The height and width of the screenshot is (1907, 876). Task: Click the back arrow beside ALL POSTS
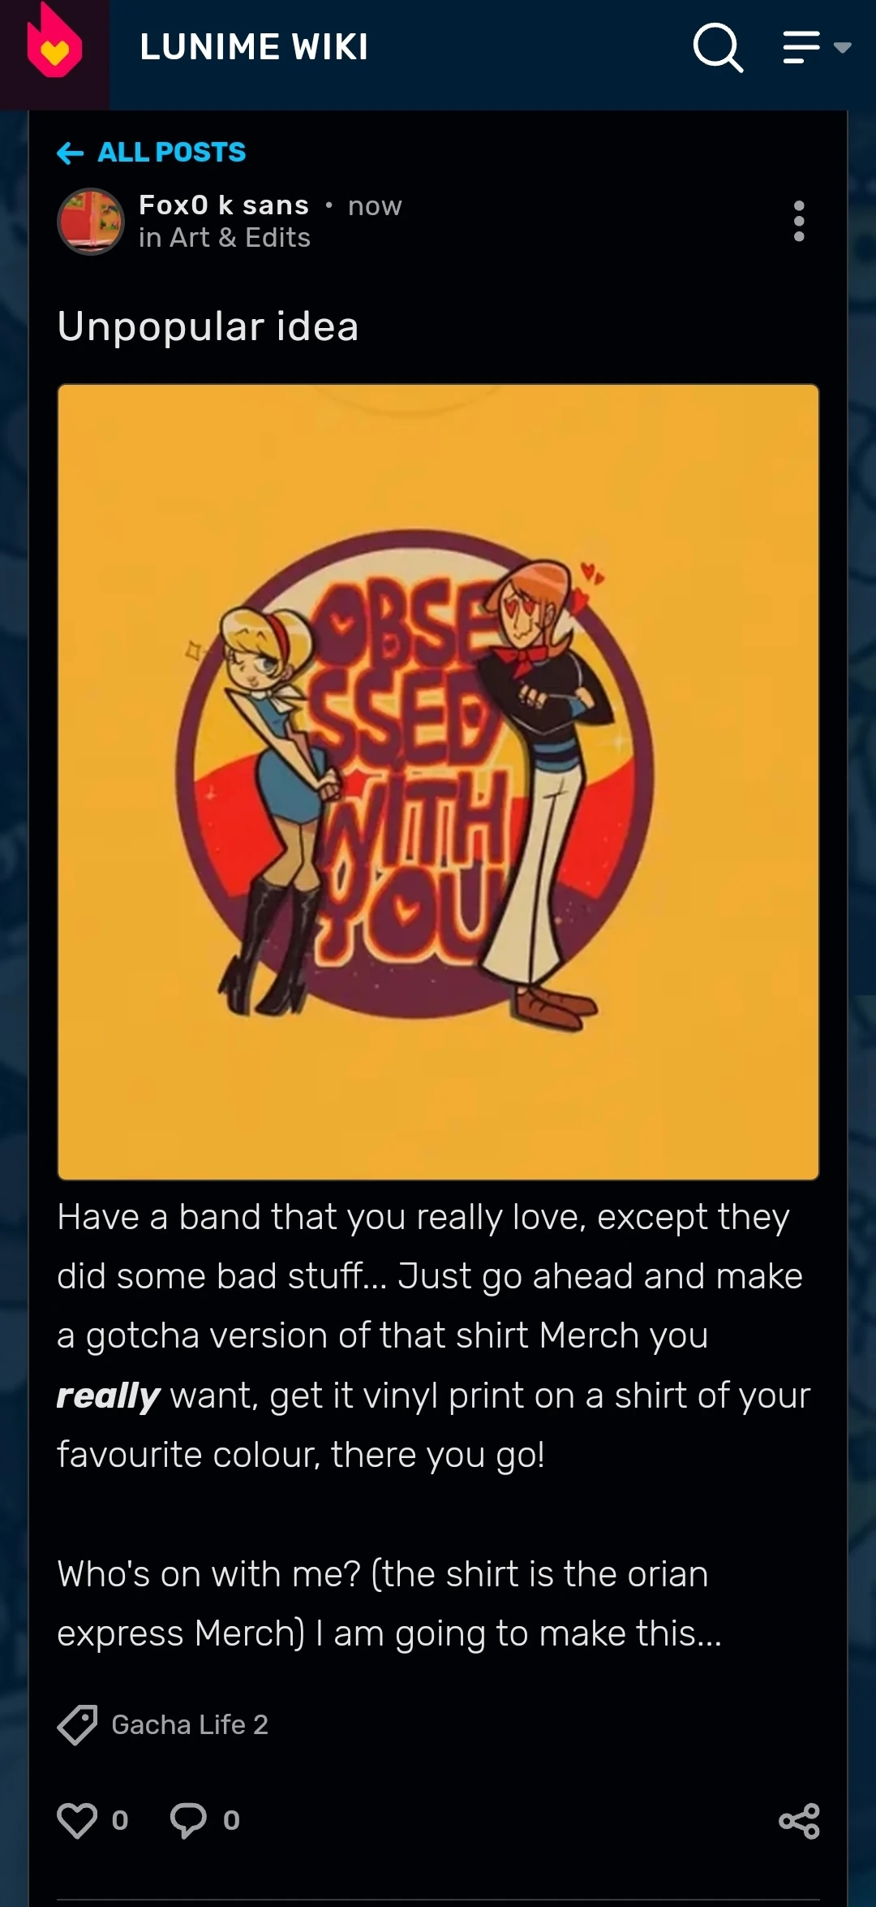pyautogui.click(x=71, y=153)
